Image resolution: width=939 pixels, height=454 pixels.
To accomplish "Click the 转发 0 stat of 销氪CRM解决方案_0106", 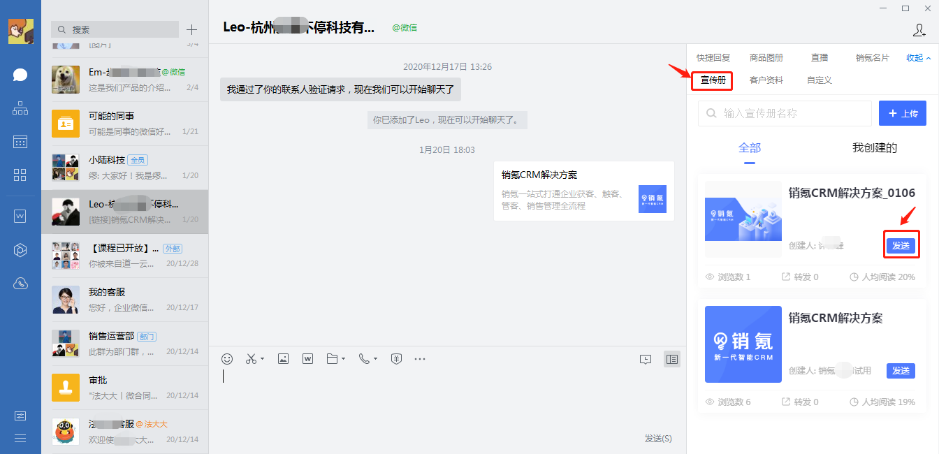I will coord(800,277).
